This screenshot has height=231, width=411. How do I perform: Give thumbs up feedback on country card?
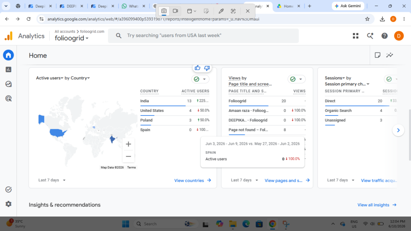tap(197, 68)
